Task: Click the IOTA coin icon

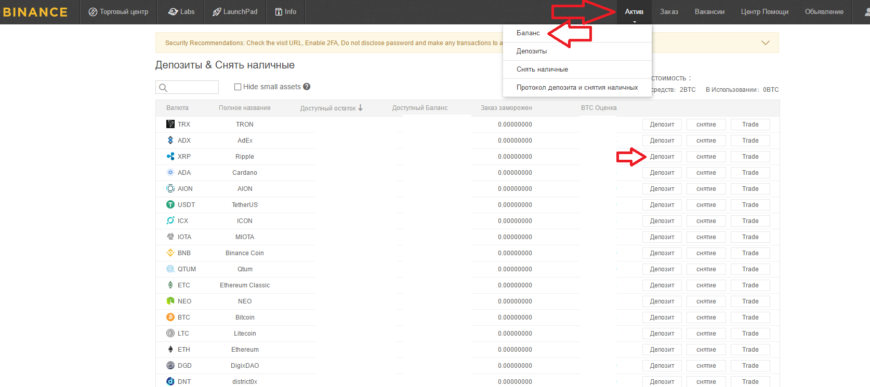Action: 170,237
